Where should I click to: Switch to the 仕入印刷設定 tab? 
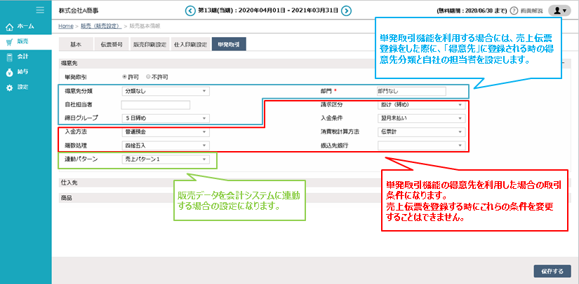[x=190, y=44]
